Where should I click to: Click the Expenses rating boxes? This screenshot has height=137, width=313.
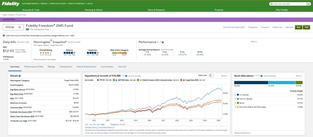coord(93,53)
